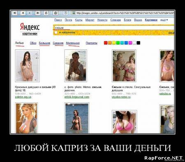Click inside the Yandex search query field
Viewport: 185px width, 162px height.
point(114,28)
